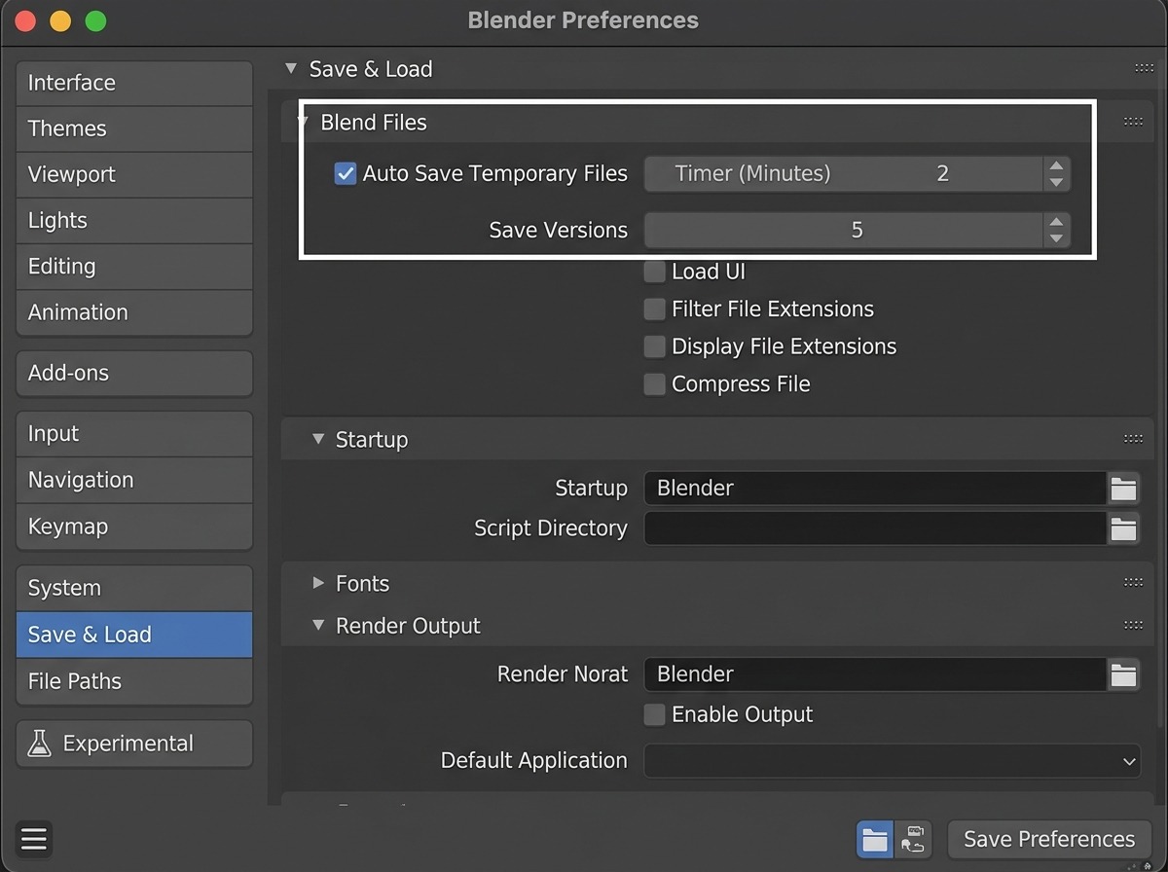Viewport: 1168px width, 872px height.
Task: Click the Startup panel grip dots
Action: 1133,439
